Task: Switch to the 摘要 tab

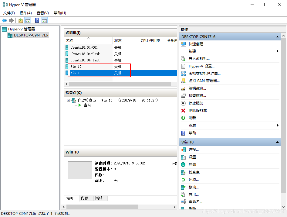Action: [x=70, y=198]
